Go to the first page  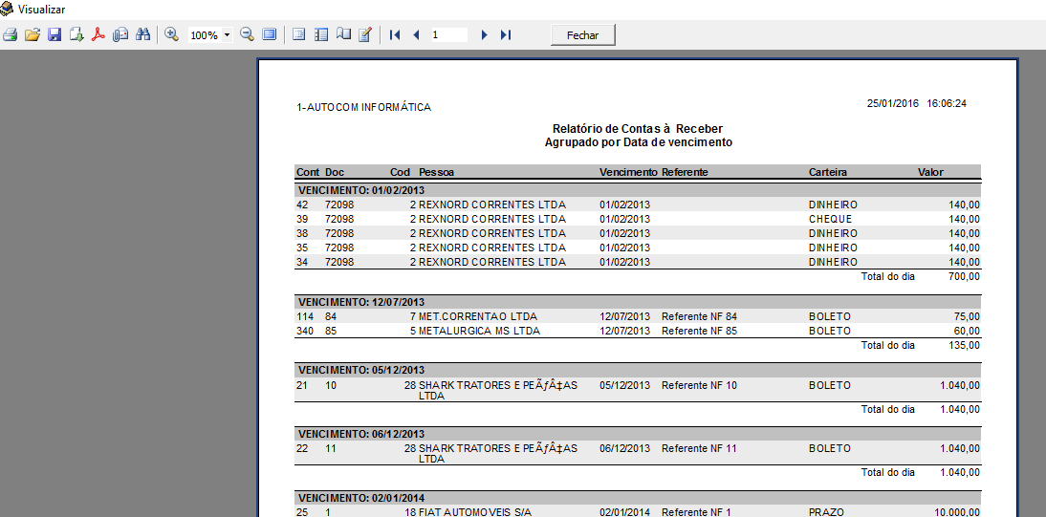pos(395,35)
